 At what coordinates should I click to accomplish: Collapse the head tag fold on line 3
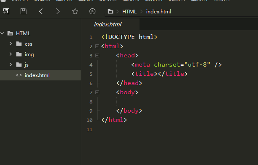click(x=97, y=56)
